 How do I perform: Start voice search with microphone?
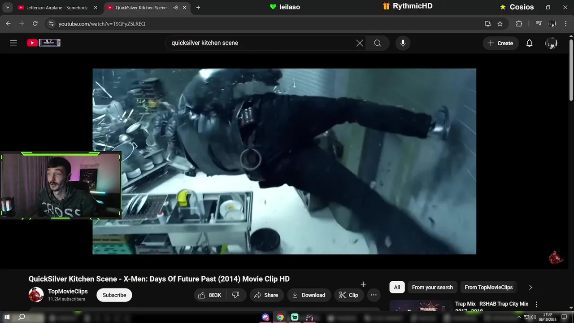(x=403, y=43)
